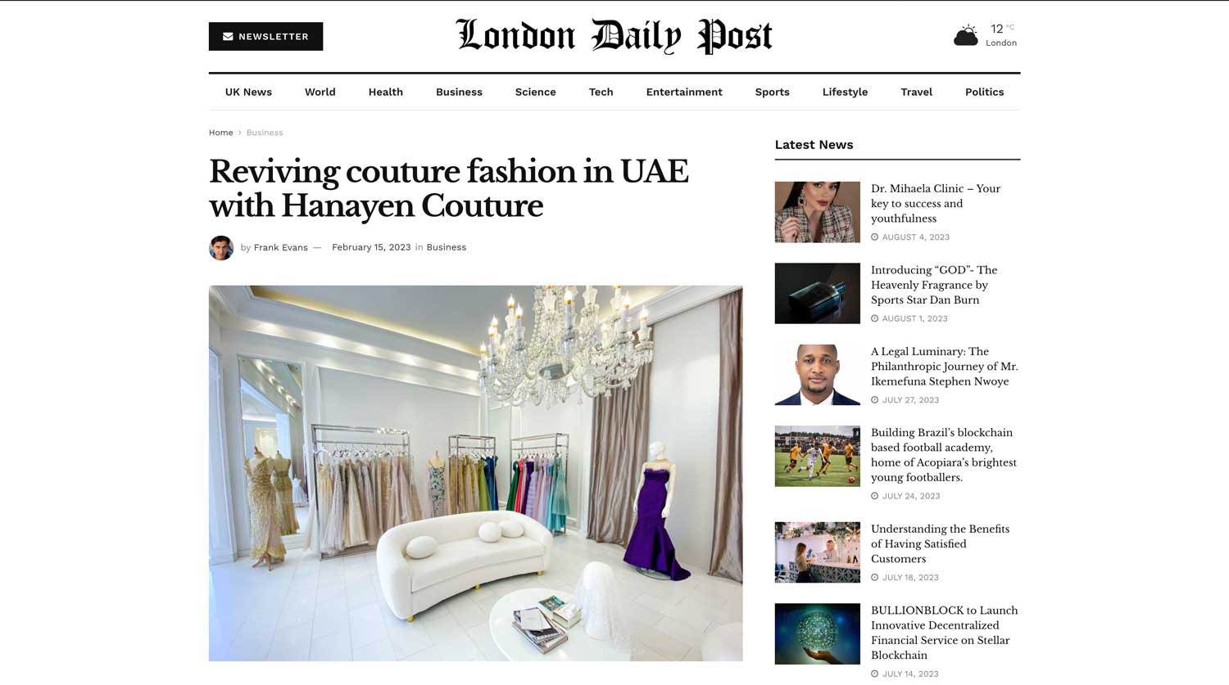Screen dimensions: 1229x685
Task: Go to the Tech section
Action: click(601, 92)
